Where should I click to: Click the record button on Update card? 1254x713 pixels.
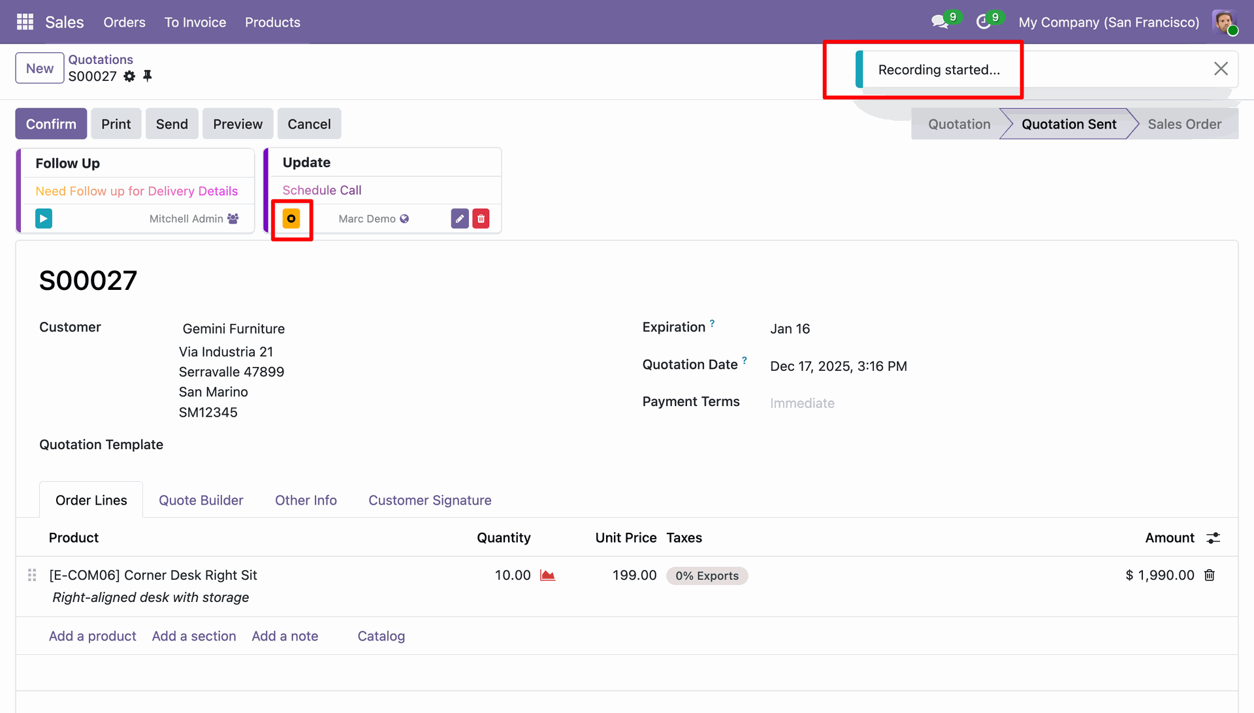pos(291,219)
